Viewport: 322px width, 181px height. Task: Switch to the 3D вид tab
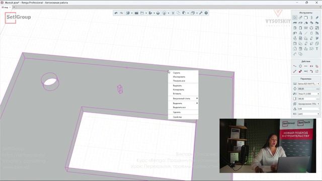pos(5,7)
